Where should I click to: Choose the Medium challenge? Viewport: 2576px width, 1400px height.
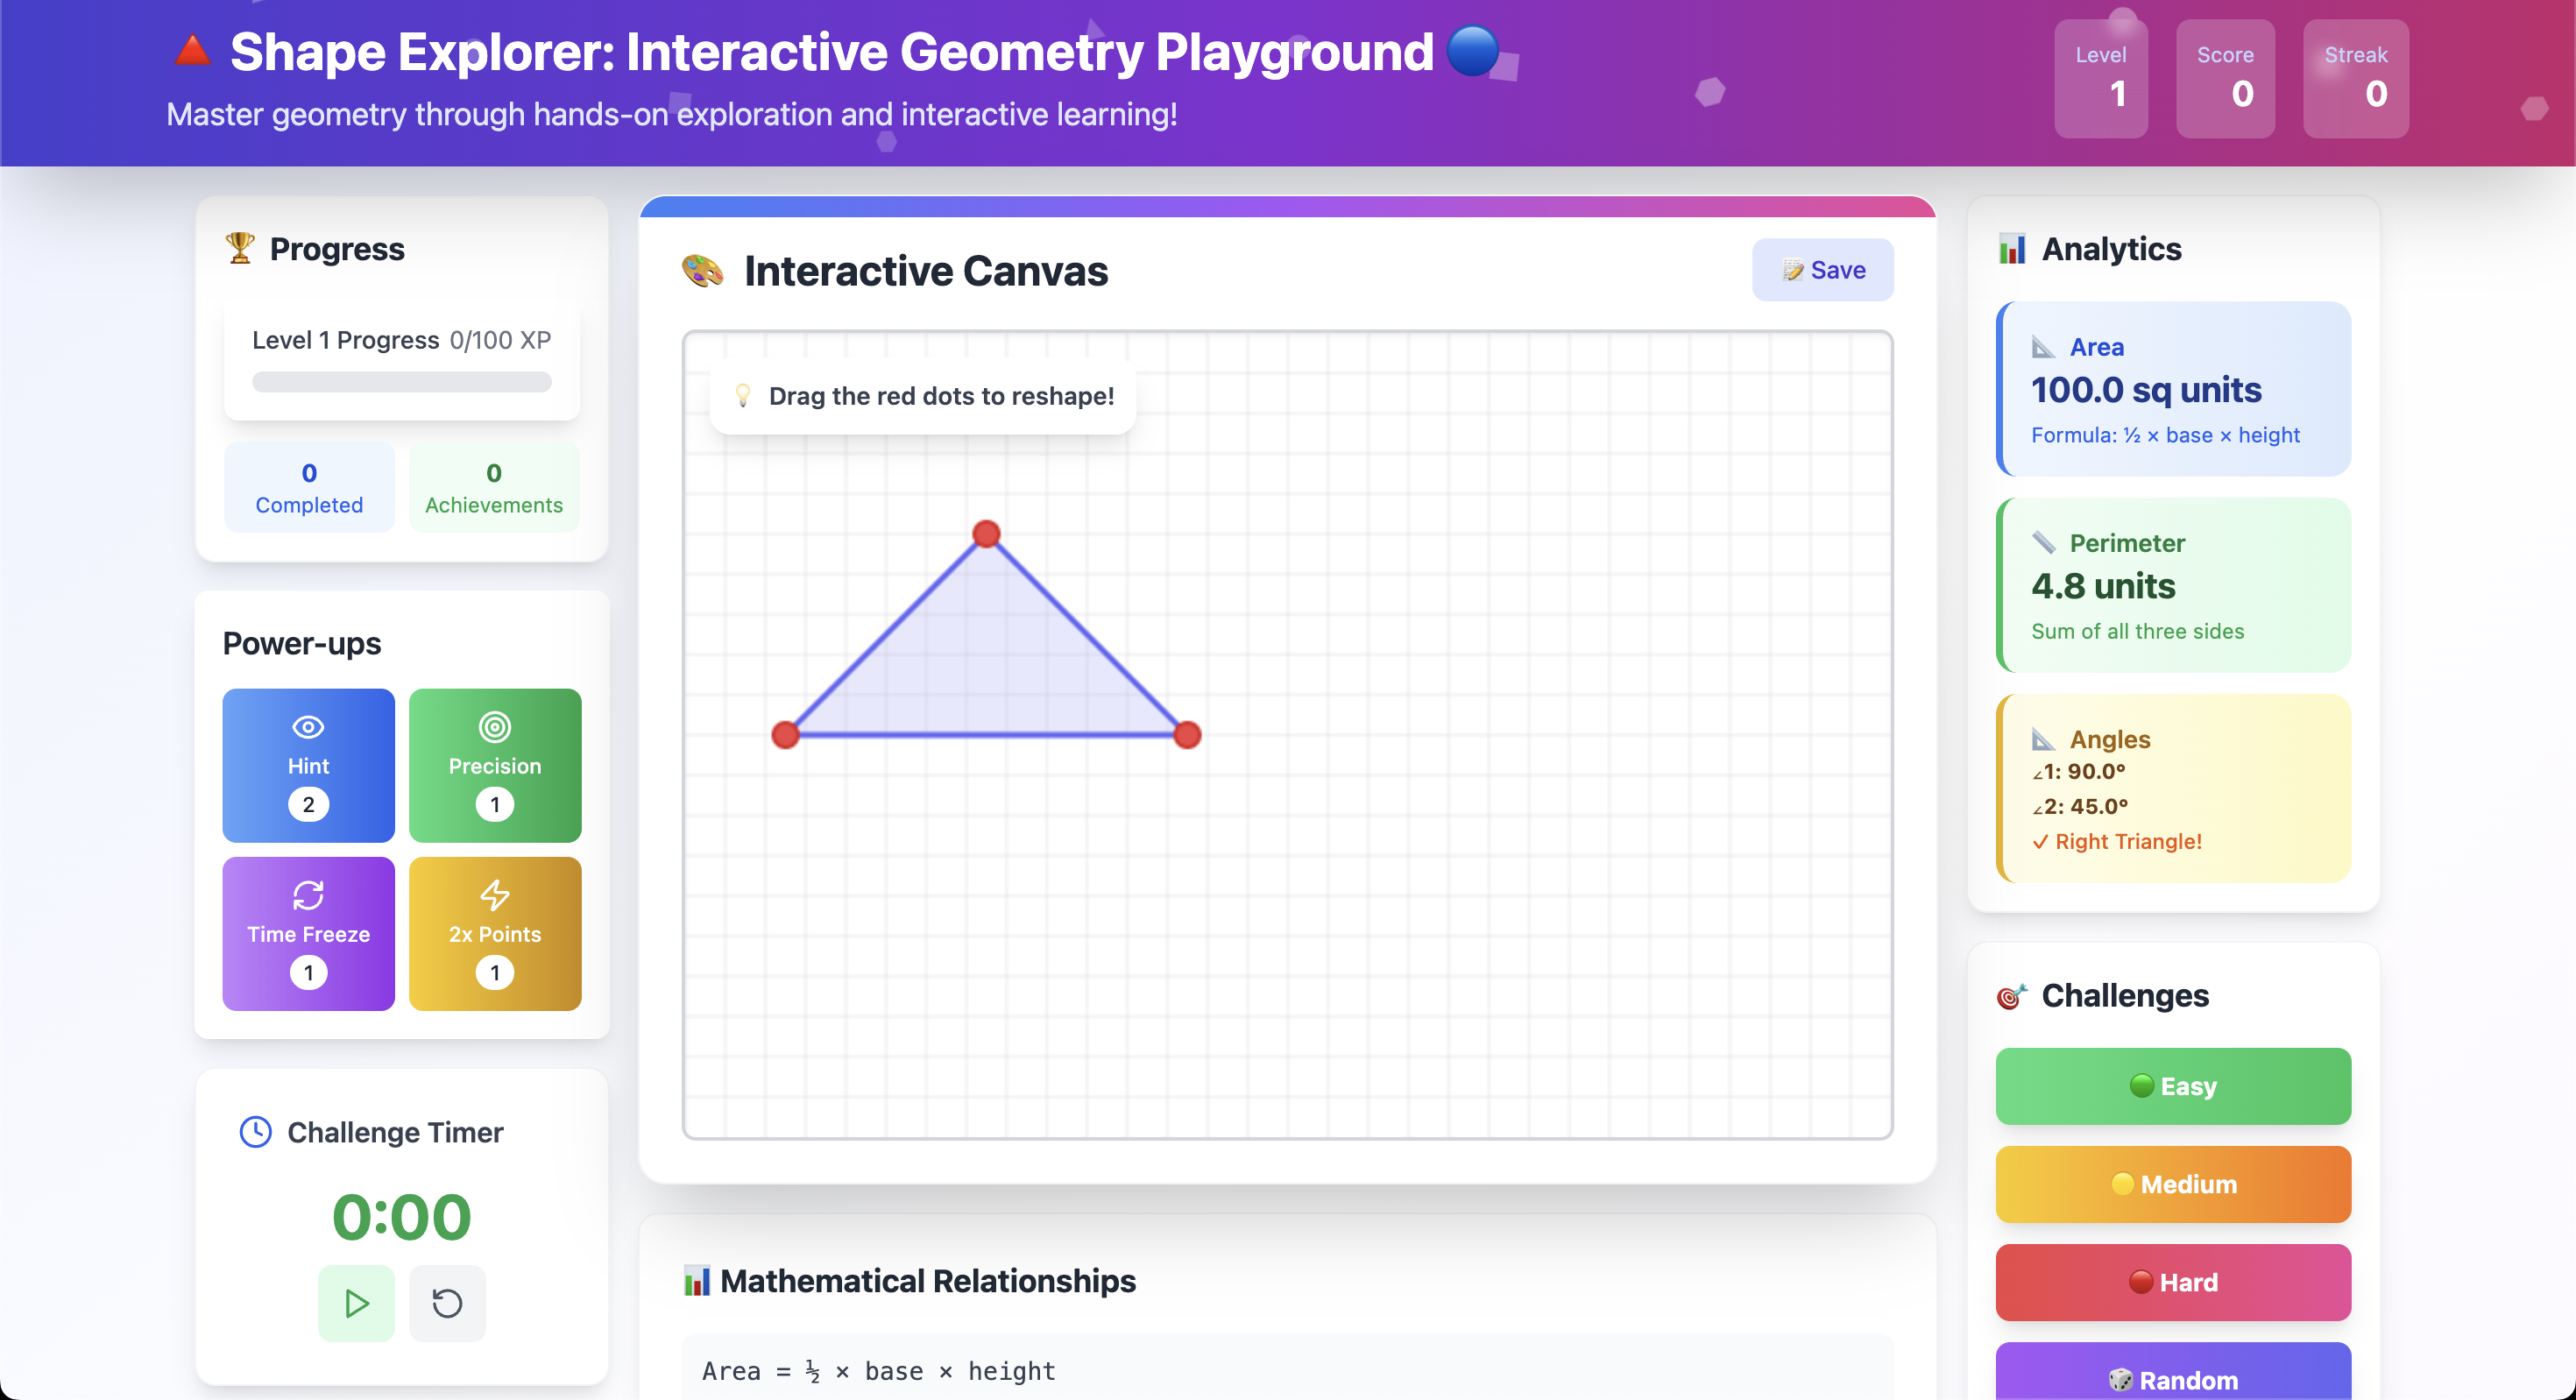pos(2172,1184)
